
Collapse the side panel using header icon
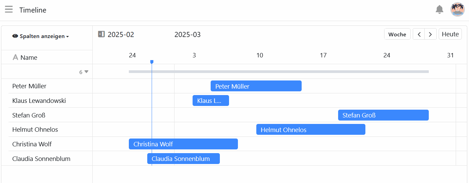coord(101,34)
